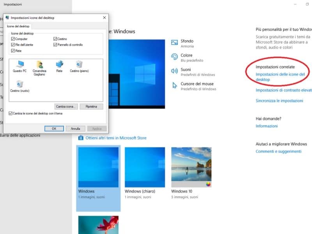Select the Windows 10 theme thumbnail

point(191,167)
